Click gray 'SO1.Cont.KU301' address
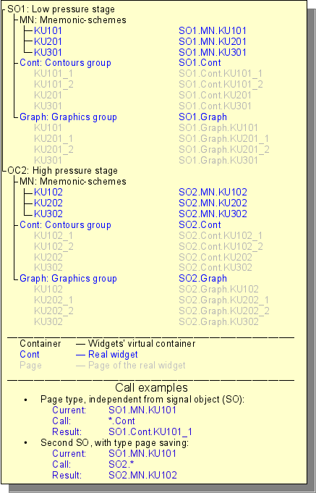The height and width of the screenshot is (493, 316). point(215,106)
